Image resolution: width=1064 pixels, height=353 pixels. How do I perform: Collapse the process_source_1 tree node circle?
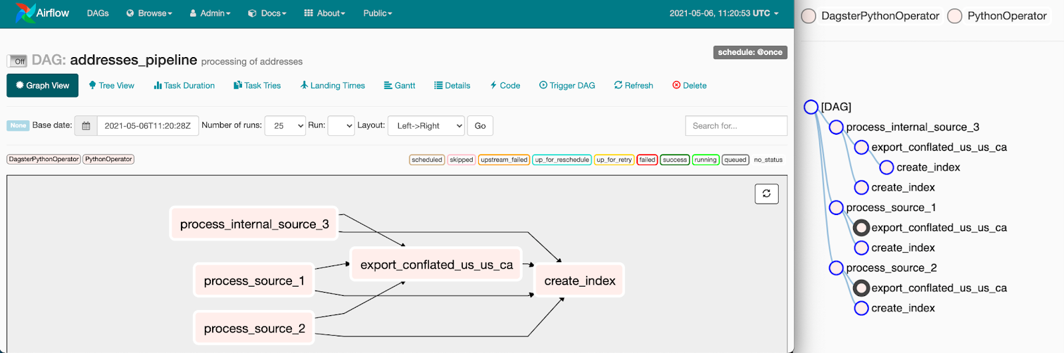click(x=836, y=208)
